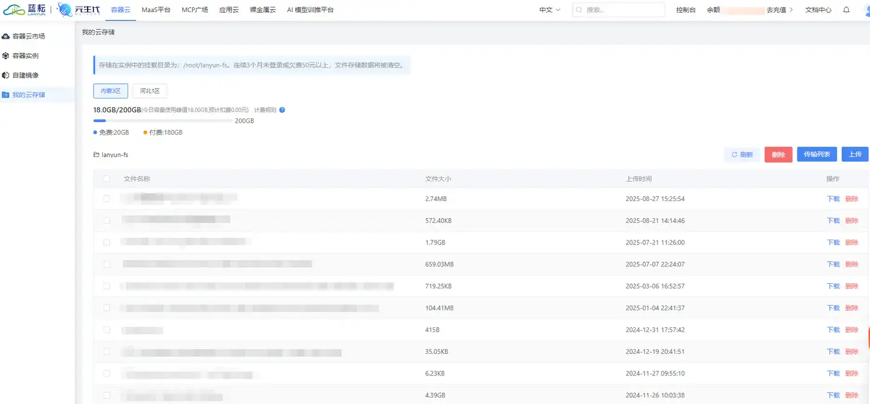Image resolution: width=870 pixels, height=404 pixels.
Task: Open the 中文 language dropdown
Action: pyautogui.click(x=549, y=10)
